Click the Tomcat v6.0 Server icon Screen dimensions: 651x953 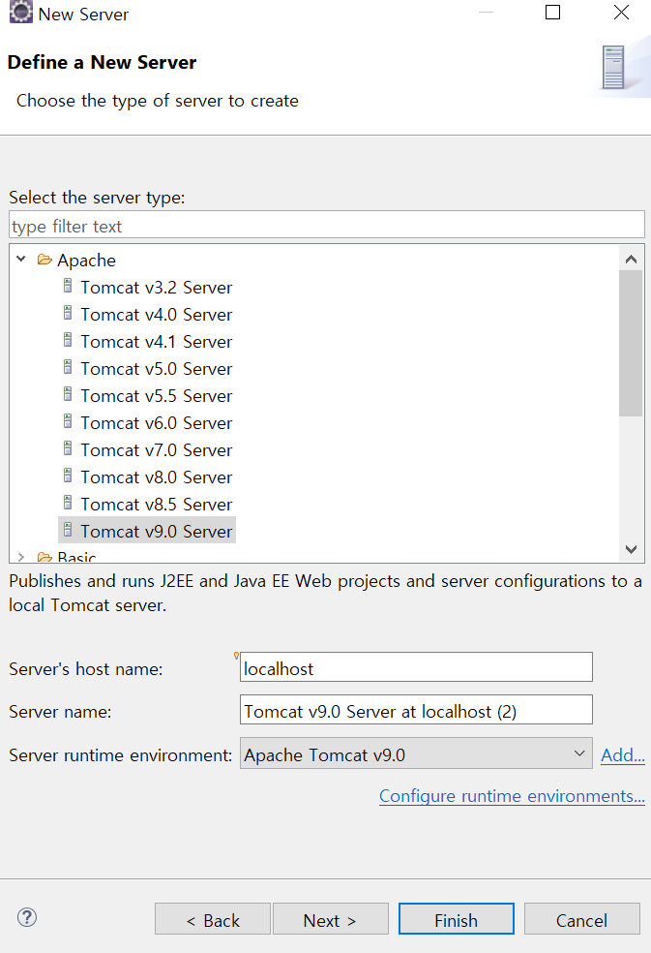click(x=68, y=421)
